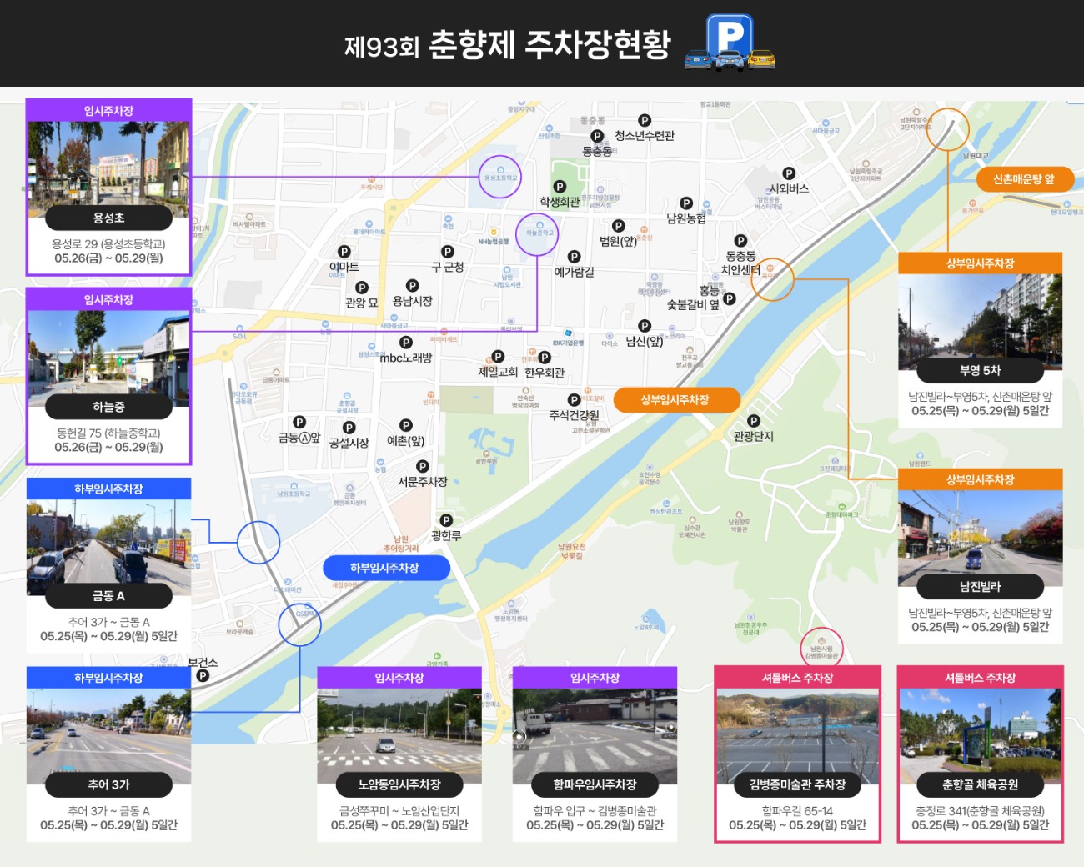Click the orange 상부임시주차장 map label

click(676, 400)
